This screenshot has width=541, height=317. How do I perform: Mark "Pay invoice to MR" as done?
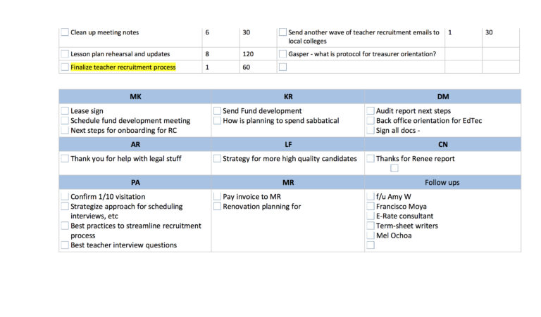(x=217, y=197)
